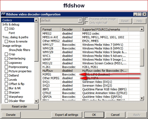
Task: Open Tray, dialog & paths settings
Action: 15,37
